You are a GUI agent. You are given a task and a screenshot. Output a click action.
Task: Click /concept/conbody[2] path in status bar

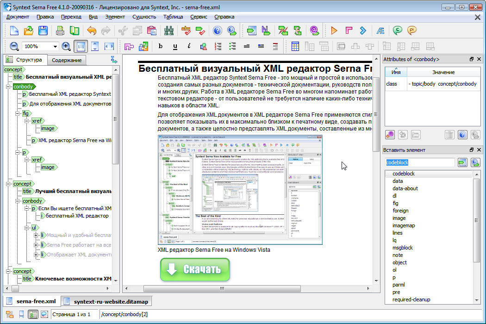(x=125, y=314)
